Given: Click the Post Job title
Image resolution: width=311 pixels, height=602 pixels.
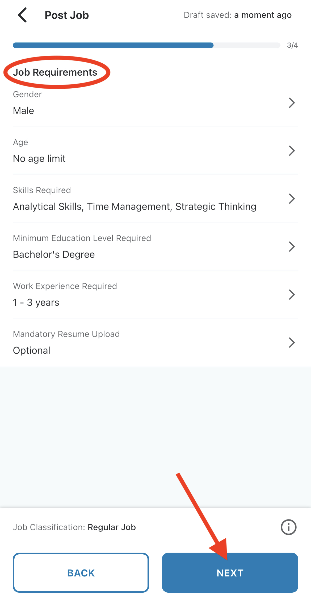Looking at the screenshot, I should 67,15.
